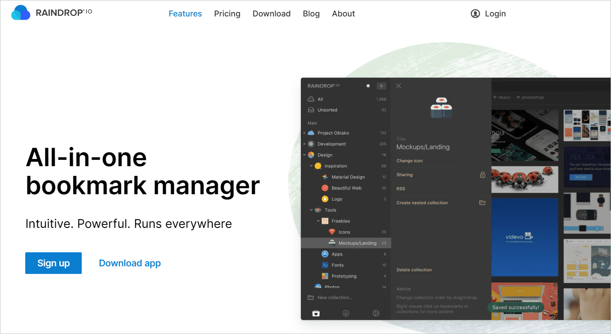The image size is (611, 334).
Task: Click the Download app link
Action: (130, 263)
